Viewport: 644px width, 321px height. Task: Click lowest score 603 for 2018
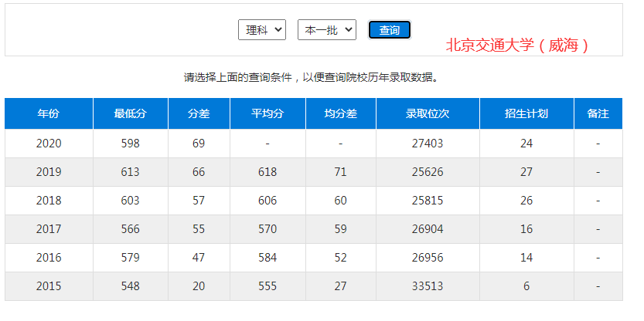click(130, 201)
